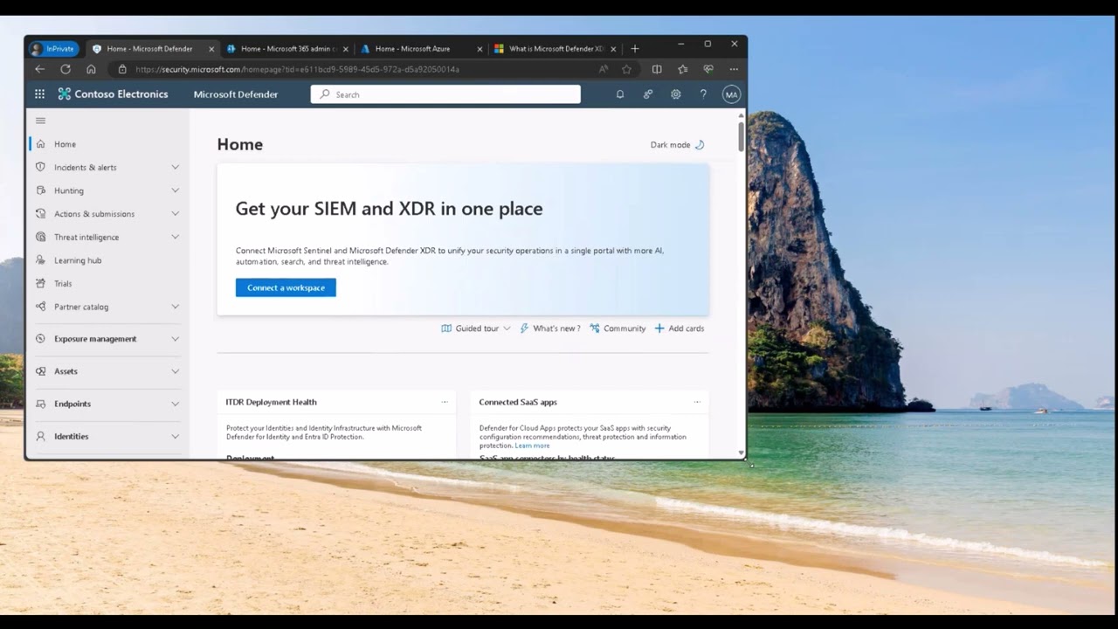Open the read aloud icon in address bar

click(604, 69)
